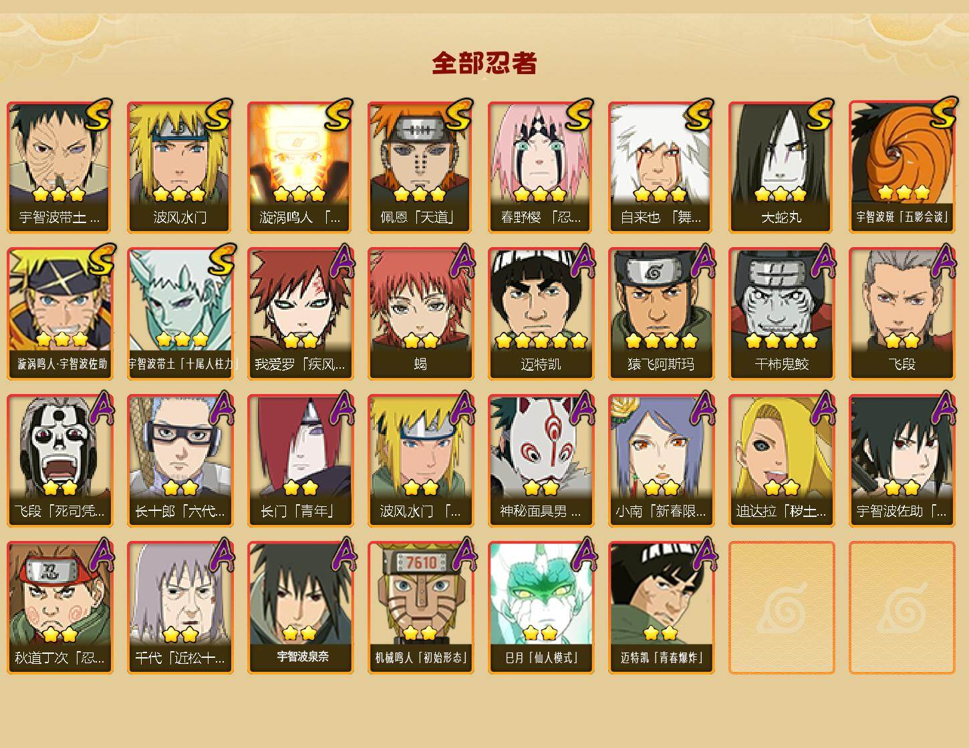This screenshot has height=748, width=969.
Task: Click the first empty ninja slot
Action: pyautogui.click(x=781, y=608)
